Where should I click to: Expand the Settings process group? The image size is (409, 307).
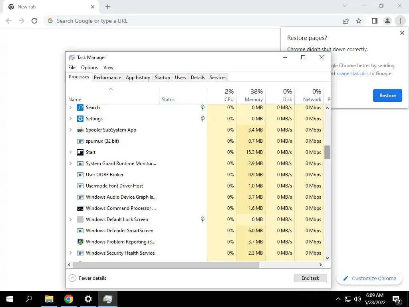(x=70, y=118)
